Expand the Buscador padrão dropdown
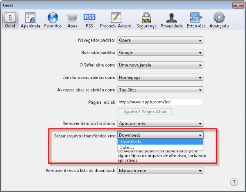This screenshot has height=192, width=246. pyautogui.click(x=160, y=53)
